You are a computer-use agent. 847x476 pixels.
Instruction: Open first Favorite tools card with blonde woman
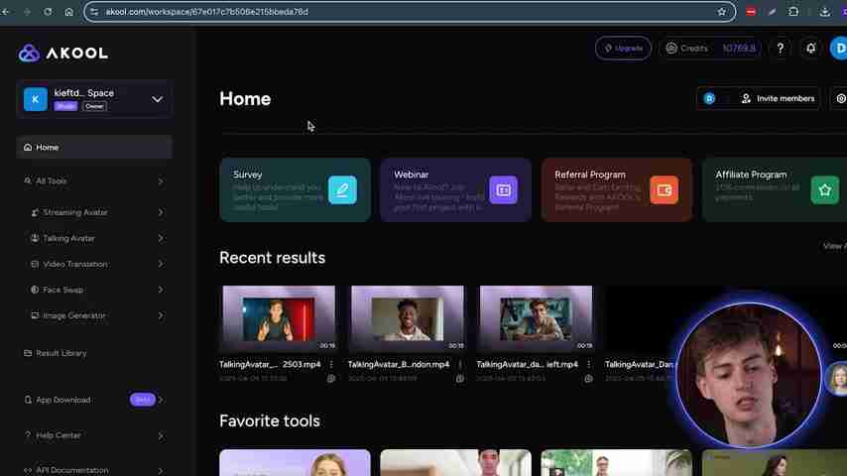(x=295, y=462)
